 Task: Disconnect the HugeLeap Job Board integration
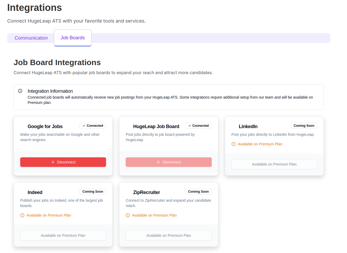click(x=169, y=162)
